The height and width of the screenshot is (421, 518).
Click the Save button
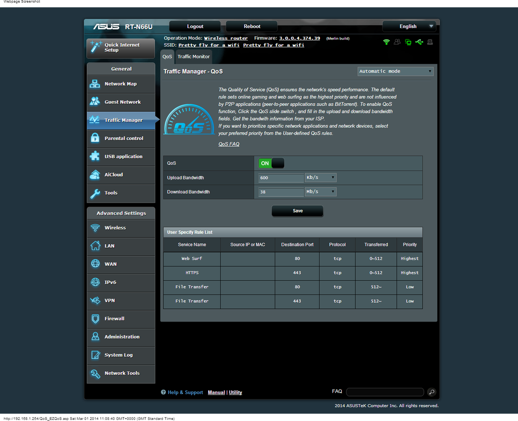click(x=297, y=211)
